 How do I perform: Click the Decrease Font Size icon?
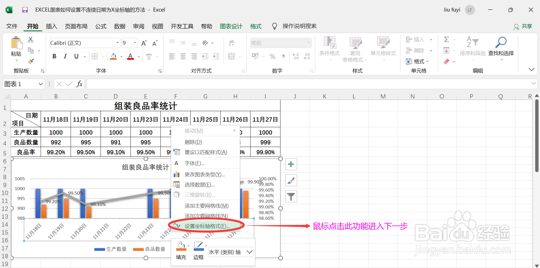pyautogui.click(x=155, y=43)
